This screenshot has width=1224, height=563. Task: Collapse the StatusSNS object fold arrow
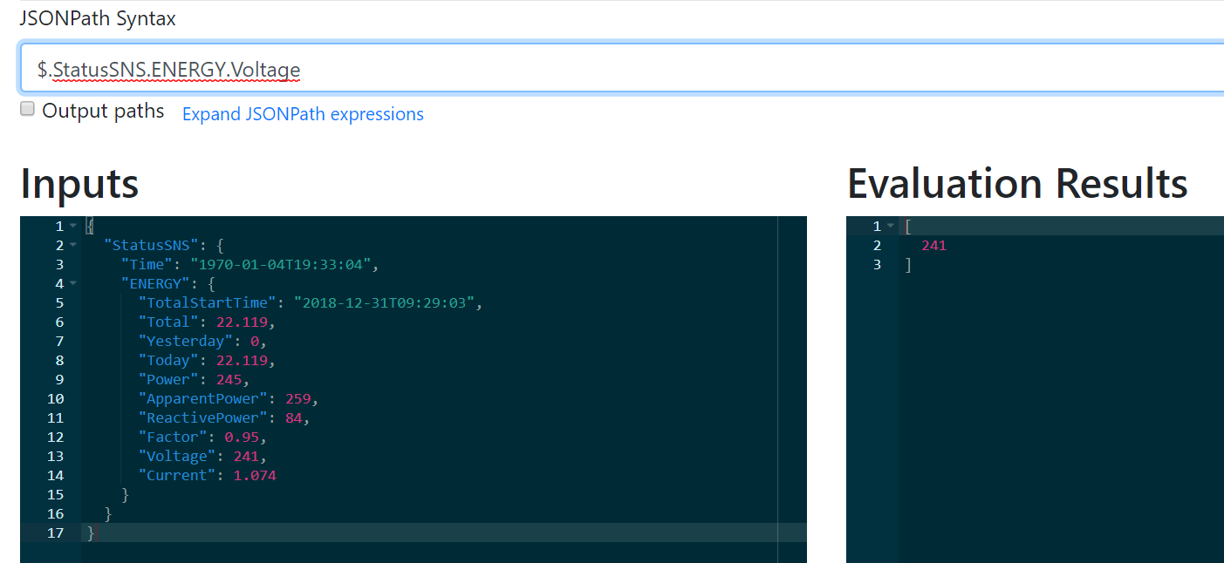click(x=73, y=246)
